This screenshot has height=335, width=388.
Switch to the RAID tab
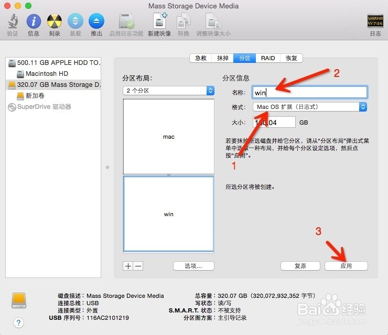point(268,58)
